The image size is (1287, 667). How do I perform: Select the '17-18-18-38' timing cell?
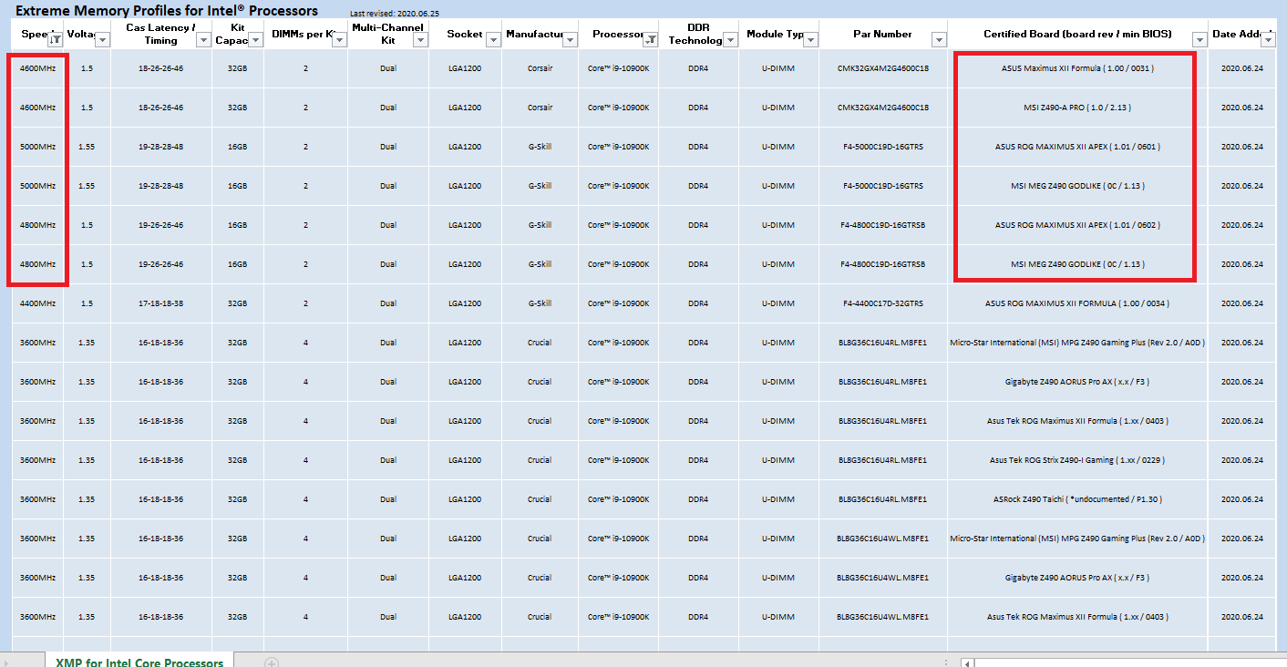[161, 303]
